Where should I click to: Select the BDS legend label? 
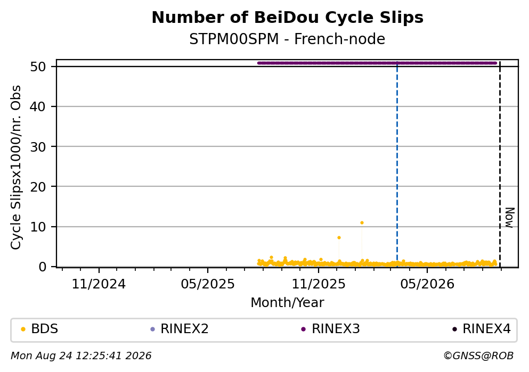tap(45, 329)
